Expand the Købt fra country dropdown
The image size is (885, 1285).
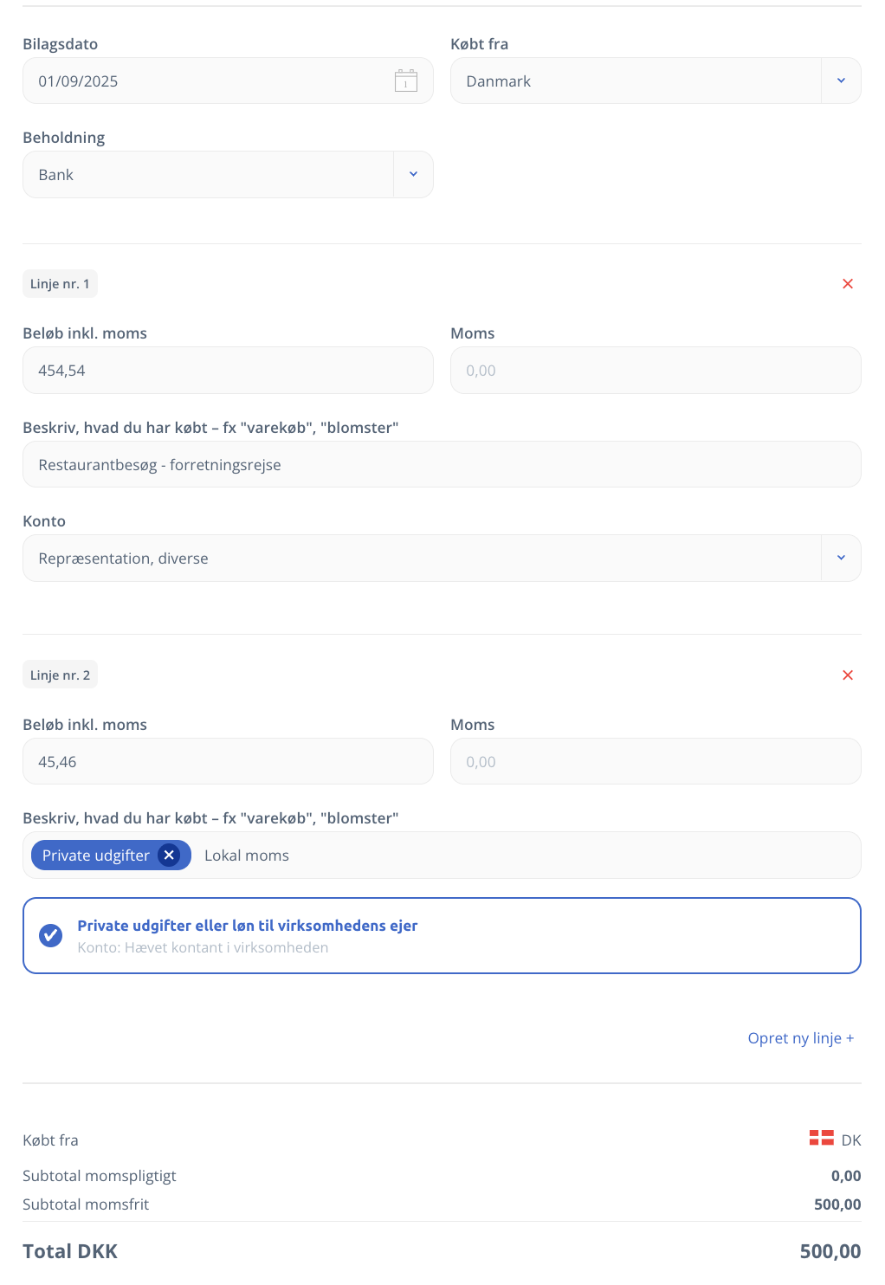coord(841,81)
